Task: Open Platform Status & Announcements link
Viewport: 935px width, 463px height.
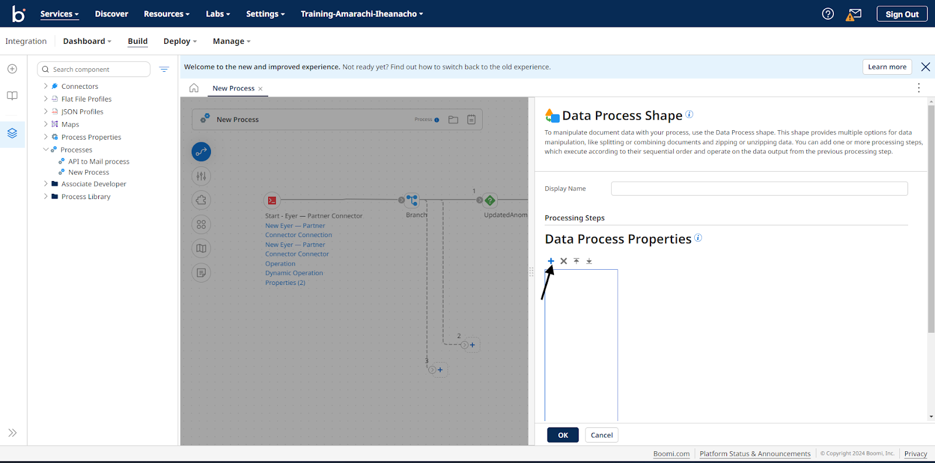Action: 755,454
